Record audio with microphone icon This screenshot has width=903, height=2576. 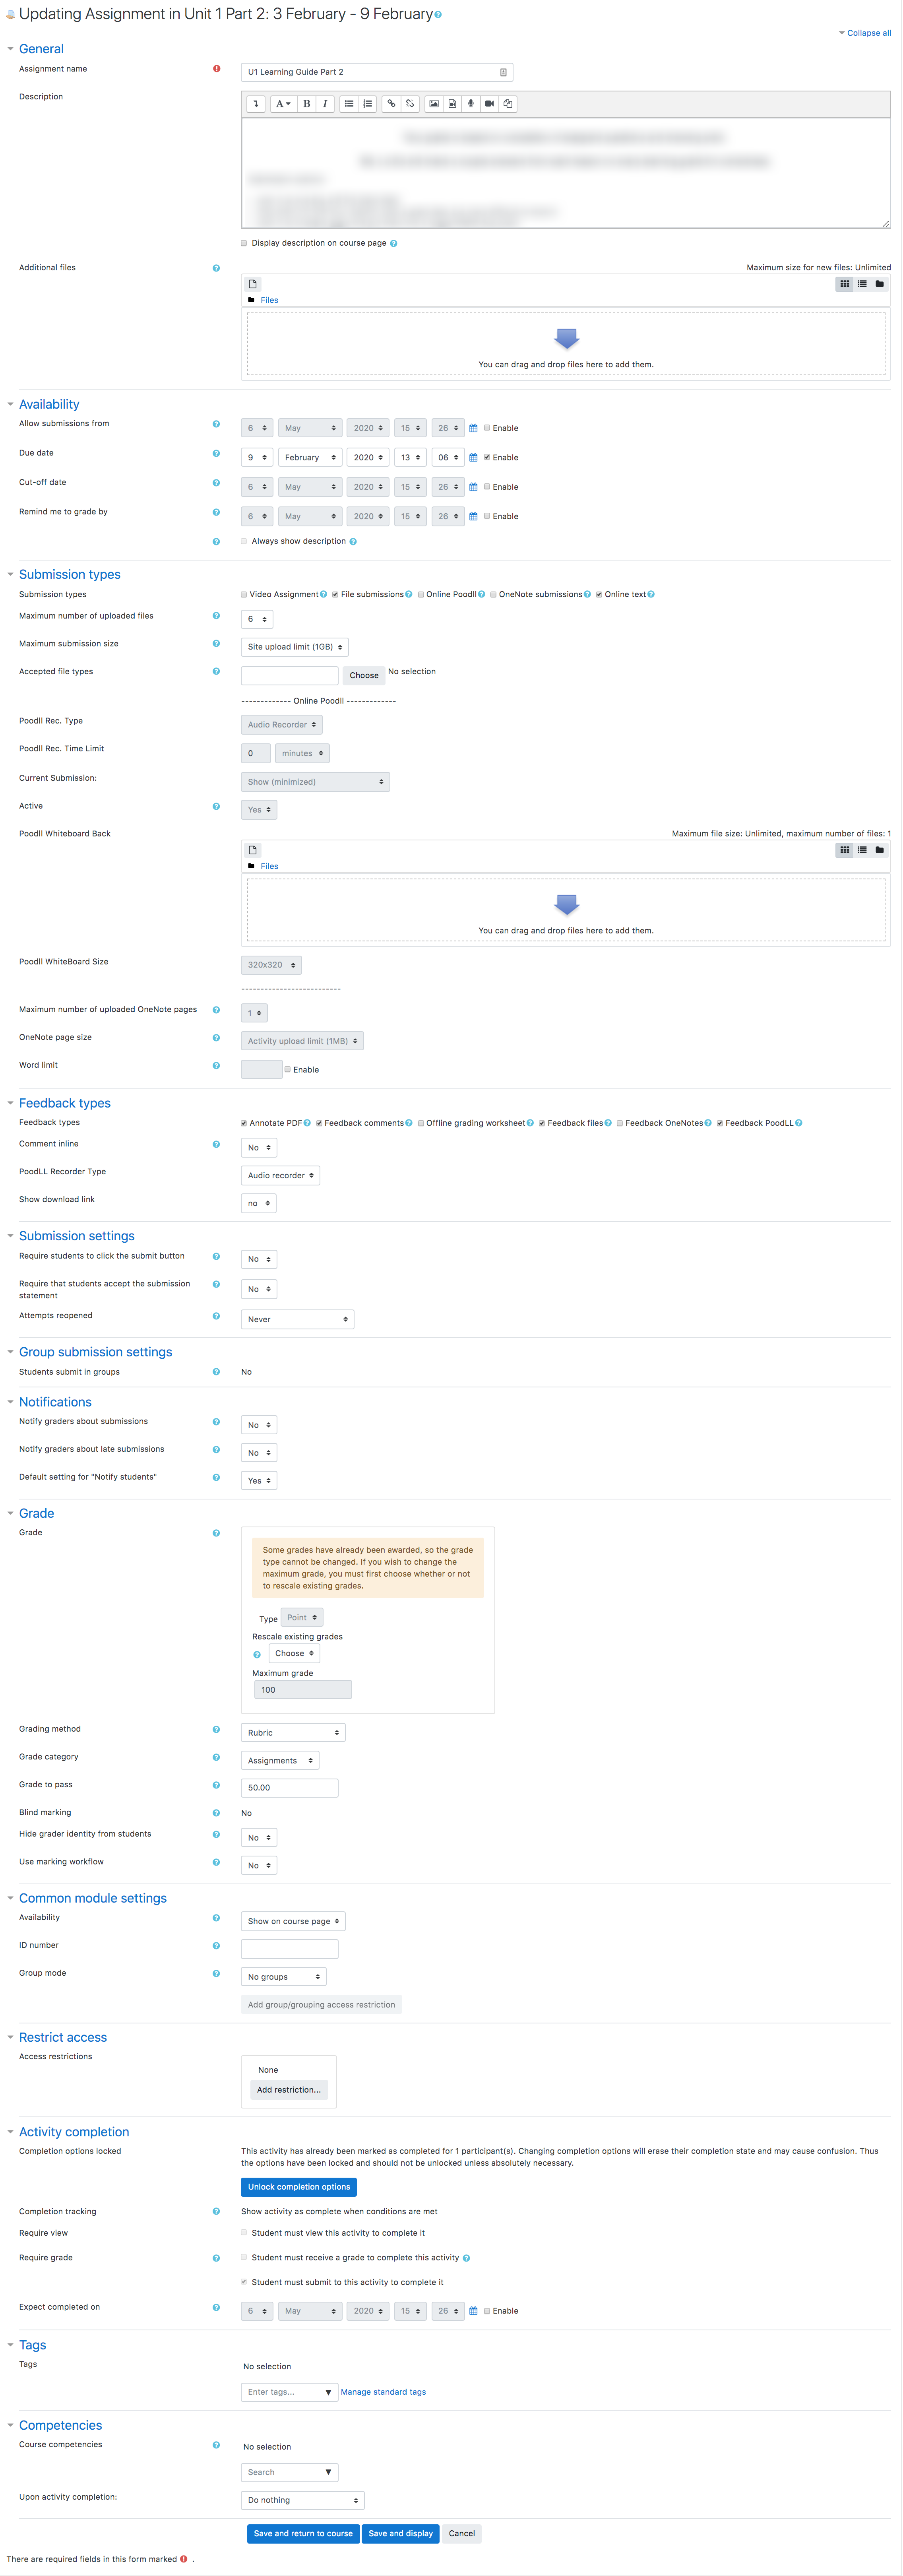coord(471,104)
